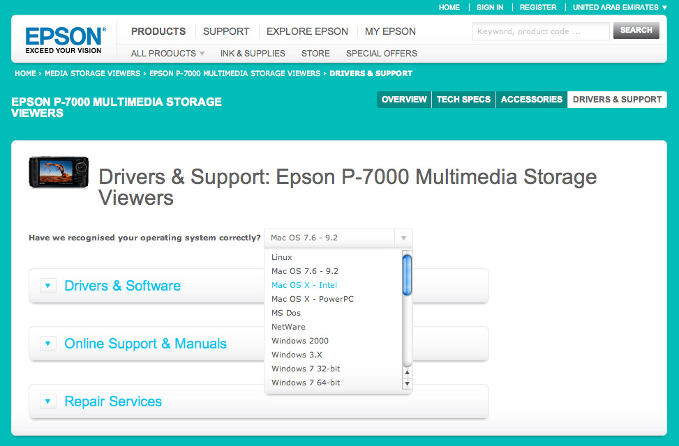Open the My Epson menu
The image size is (679, 446).
(390, 31)
